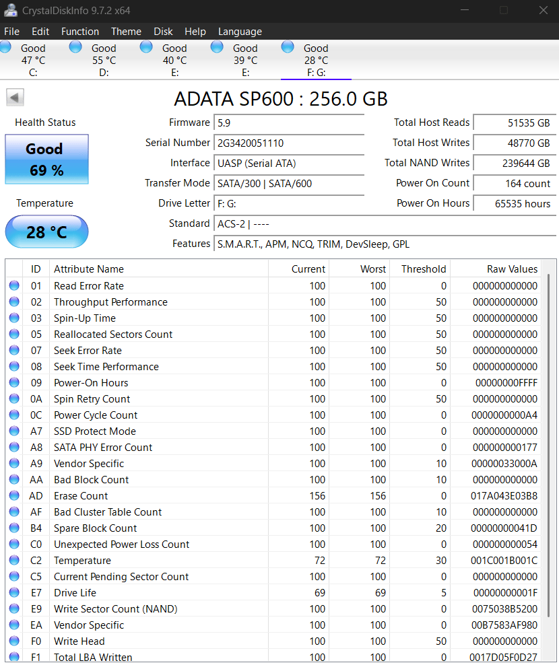Screen dimensions: 559x667
Task: Click the Features field
Action: click(x=385, y=244)
